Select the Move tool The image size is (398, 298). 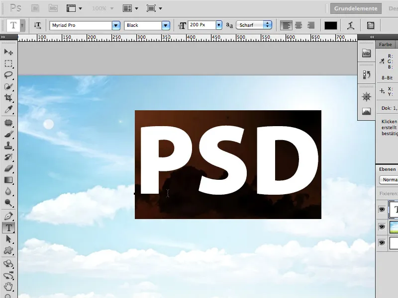pyautogui.click(x=8, y=52)
